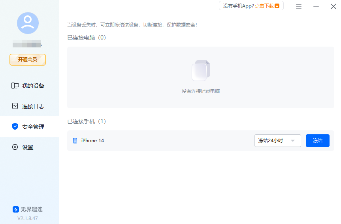
Task: Open 我的设备 in the sidebar
Action: point(30,86)
